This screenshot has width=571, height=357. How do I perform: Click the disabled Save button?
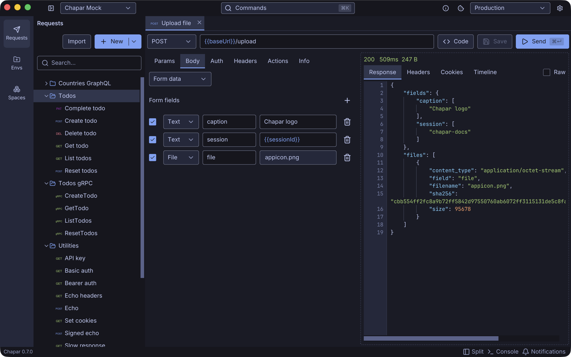495,41
